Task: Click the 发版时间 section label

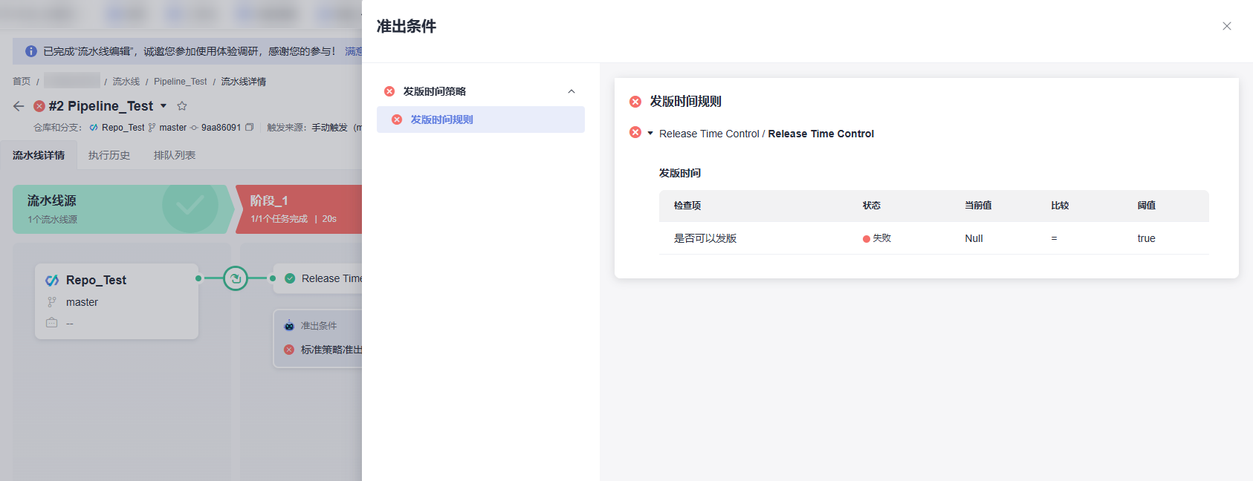Action: click(680, 173)
